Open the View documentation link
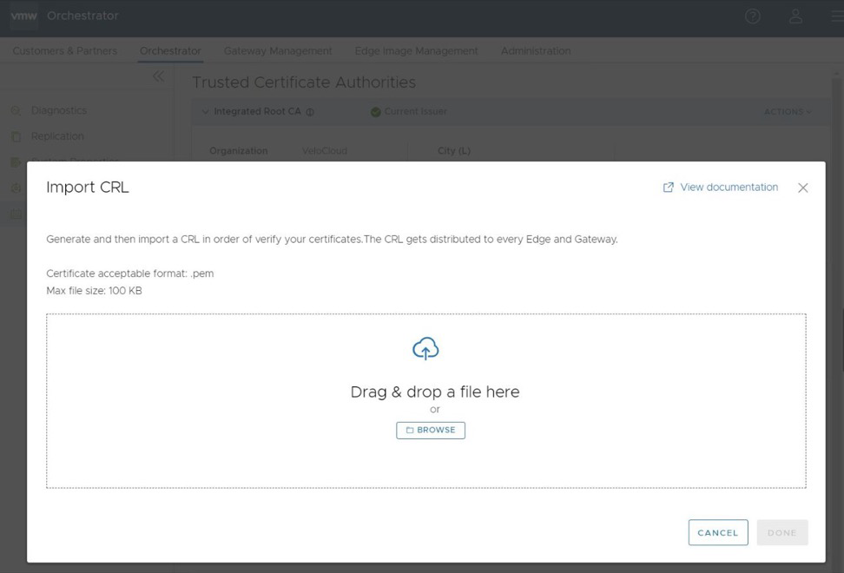Screen dimensions: 844x573 (729, 187)
